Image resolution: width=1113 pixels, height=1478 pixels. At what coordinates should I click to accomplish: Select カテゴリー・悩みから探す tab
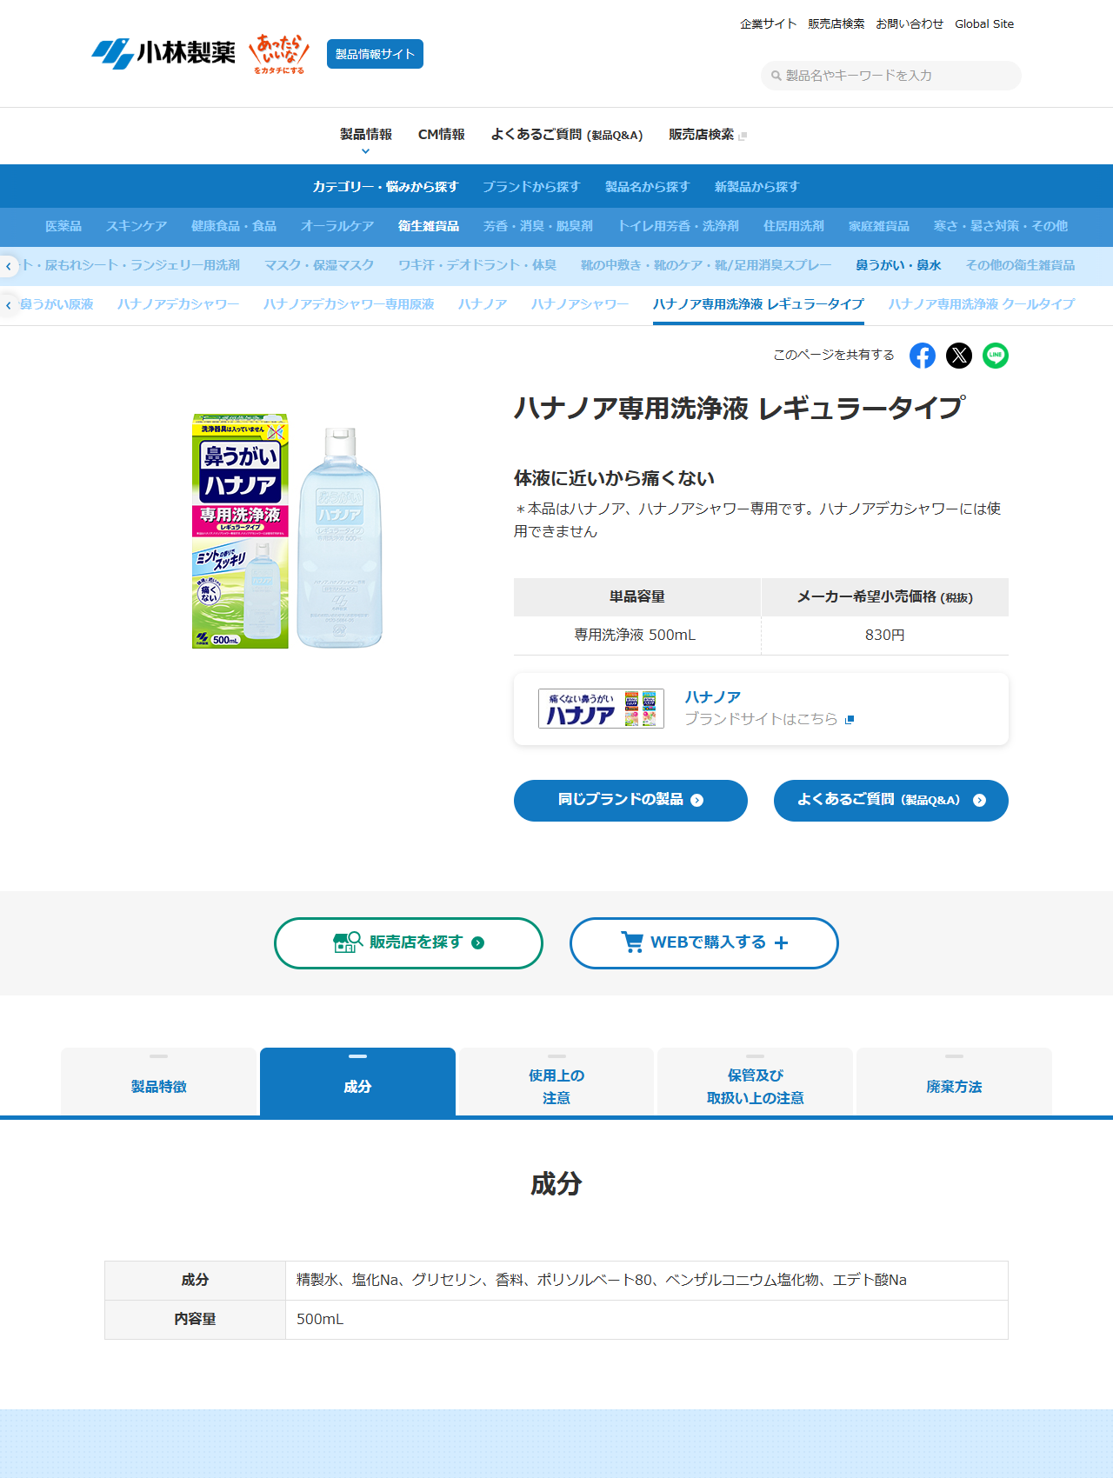coord(386,187)
